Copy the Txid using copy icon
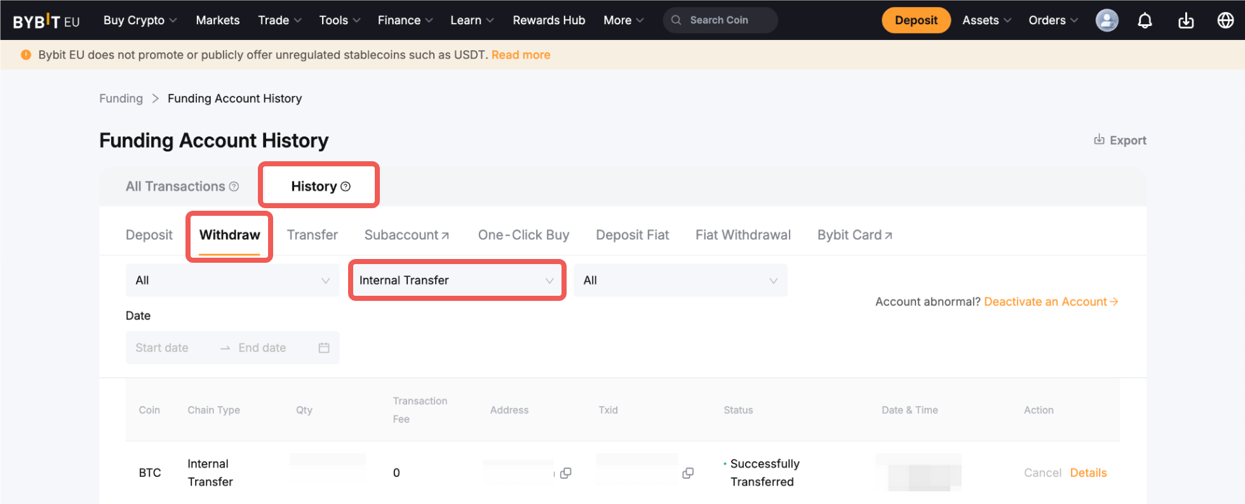The height and width of the screenshot is (504, 1245). [687, 473]
